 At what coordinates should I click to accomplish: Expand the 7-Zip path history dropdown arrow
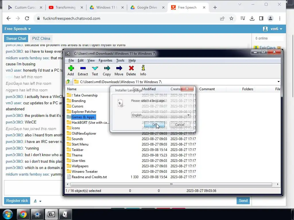click(278, 82)
